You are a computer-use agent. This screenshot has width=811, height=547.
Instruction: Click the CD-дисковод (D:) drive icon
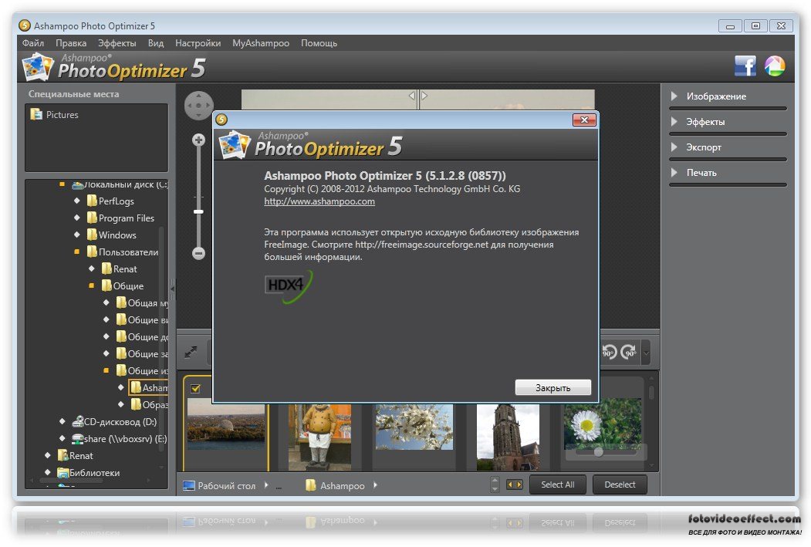[x=78, y=421]
